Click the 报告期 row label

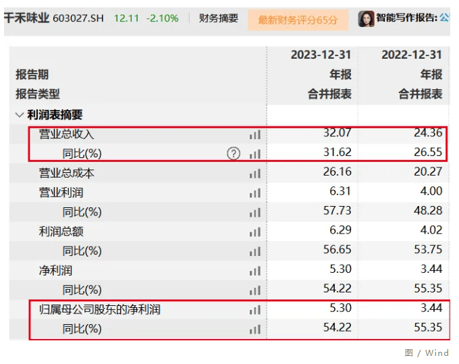(x=32, y=74)
